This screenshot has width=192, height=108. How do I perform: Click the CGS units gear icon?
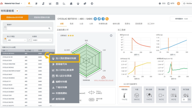tap(160, 4)
